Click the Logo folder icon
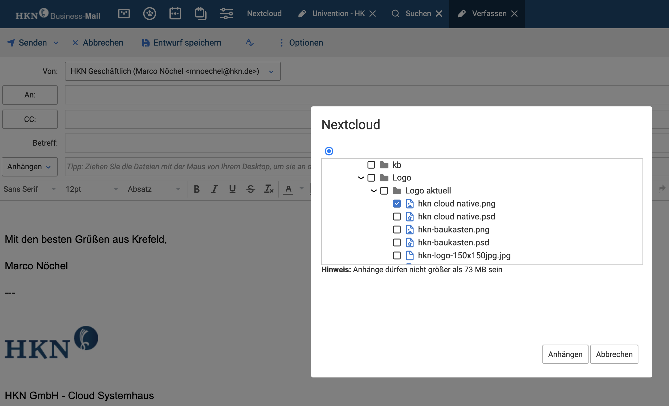Screen dimensions: 669x406 click(384, 178)
